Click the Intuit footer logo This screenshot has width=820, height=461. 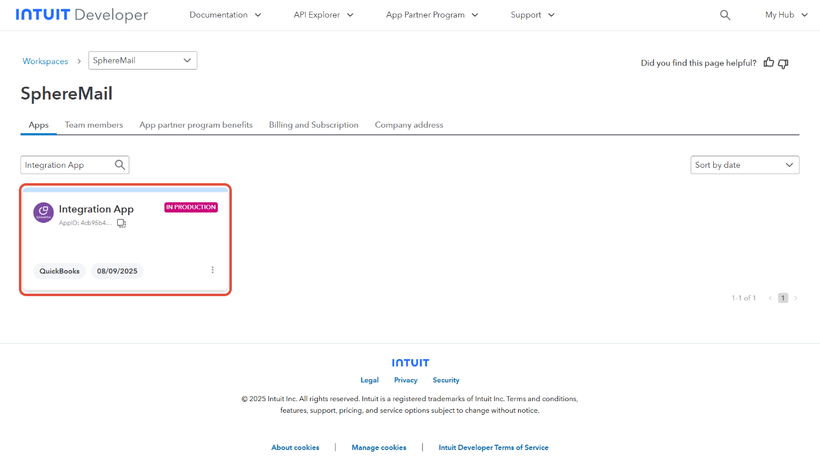(x=411, y=363)
